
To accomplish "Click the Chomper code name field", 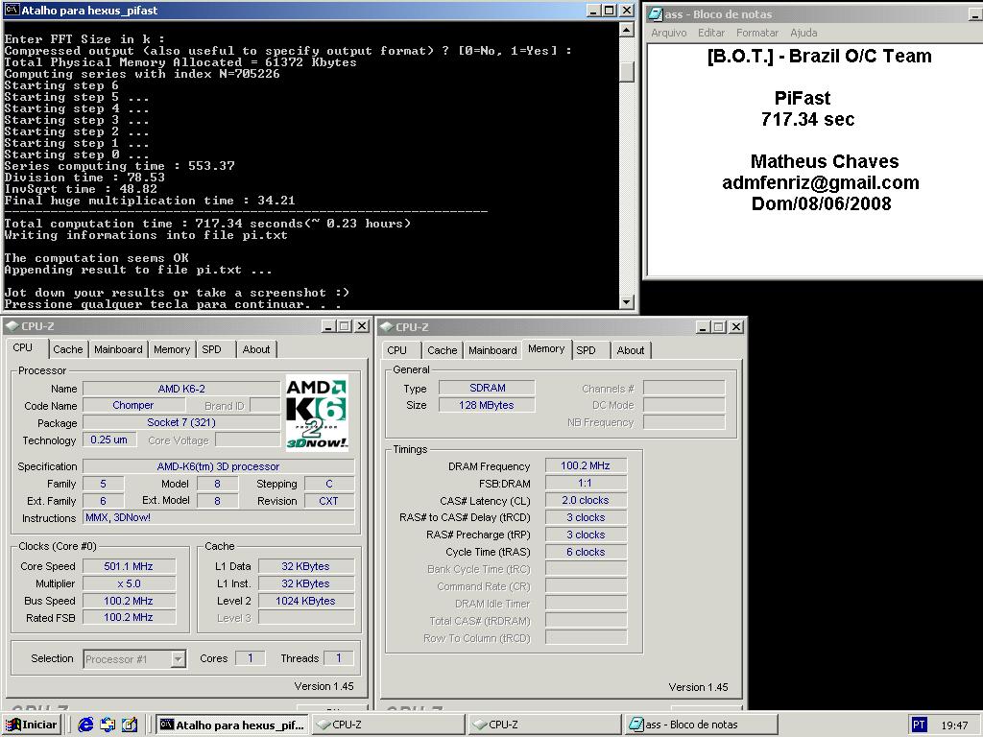I will pyautogui.click(x=132, y=406).
